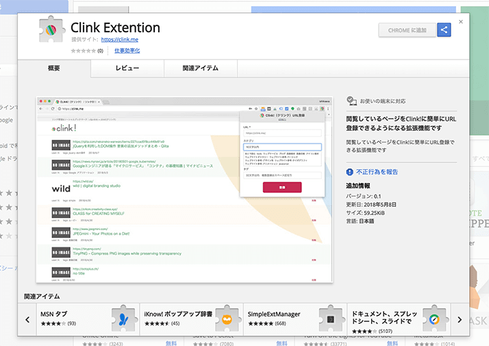The image size is (489, 346).
Task: Click the サイズ: 59.25KiB text
Action: (x=365, y=213)
